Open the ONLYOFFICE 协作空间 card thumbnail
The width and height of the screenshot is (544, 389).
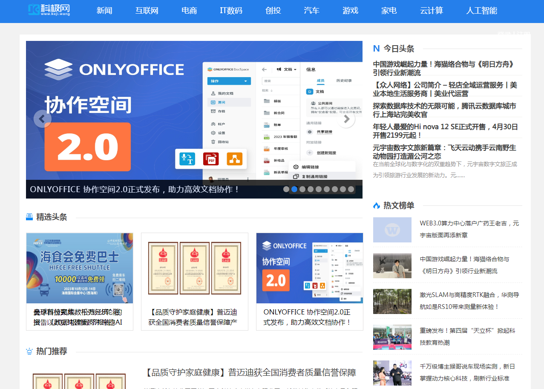point(310,268)
